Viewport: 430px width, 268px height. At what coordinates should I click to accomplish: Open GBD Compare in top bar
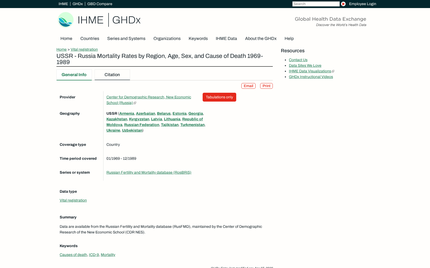[x=100, y=4]
